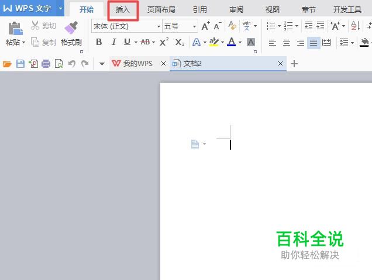The width and height of the screenshot is (372, 280).
Task: Click the Asian layout A icon
Action: [x=335, y=26]
